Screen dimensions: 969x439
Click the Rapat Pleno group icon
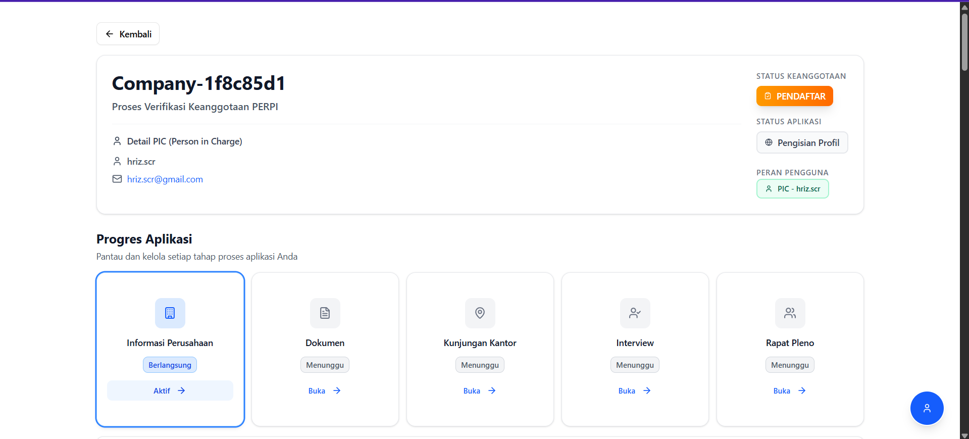[x=790, y=313]
